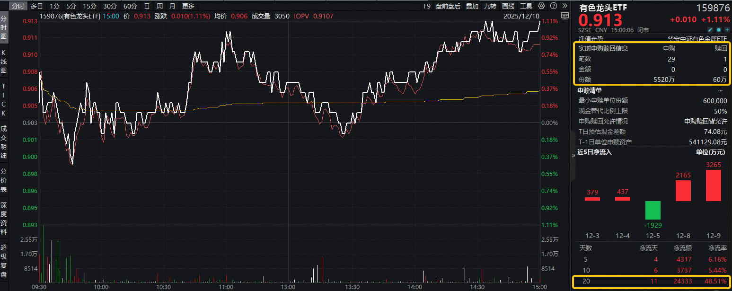
Task: Open the 更多 period dropdown
Action: tap(188, 6)
